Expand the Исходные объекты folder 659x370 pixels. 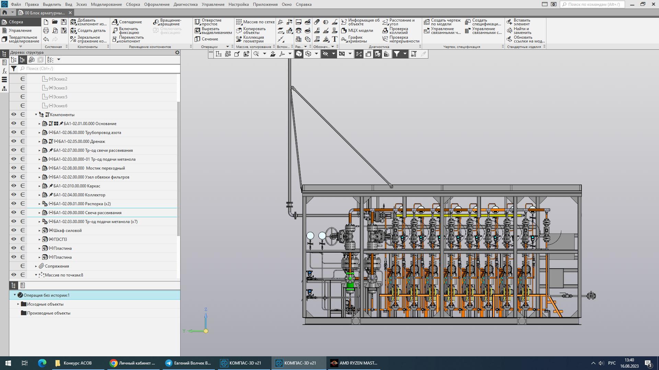coord(19,304)
